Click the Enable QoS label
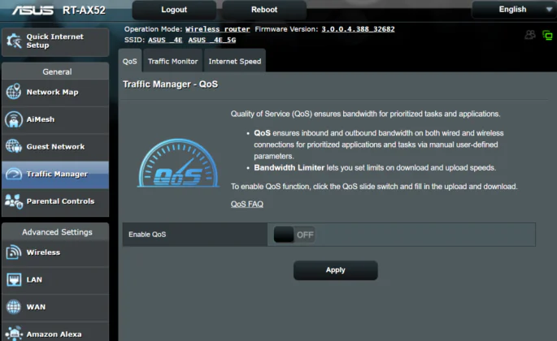The width and height of the screenshot is (557, 341). pos(147,235)
